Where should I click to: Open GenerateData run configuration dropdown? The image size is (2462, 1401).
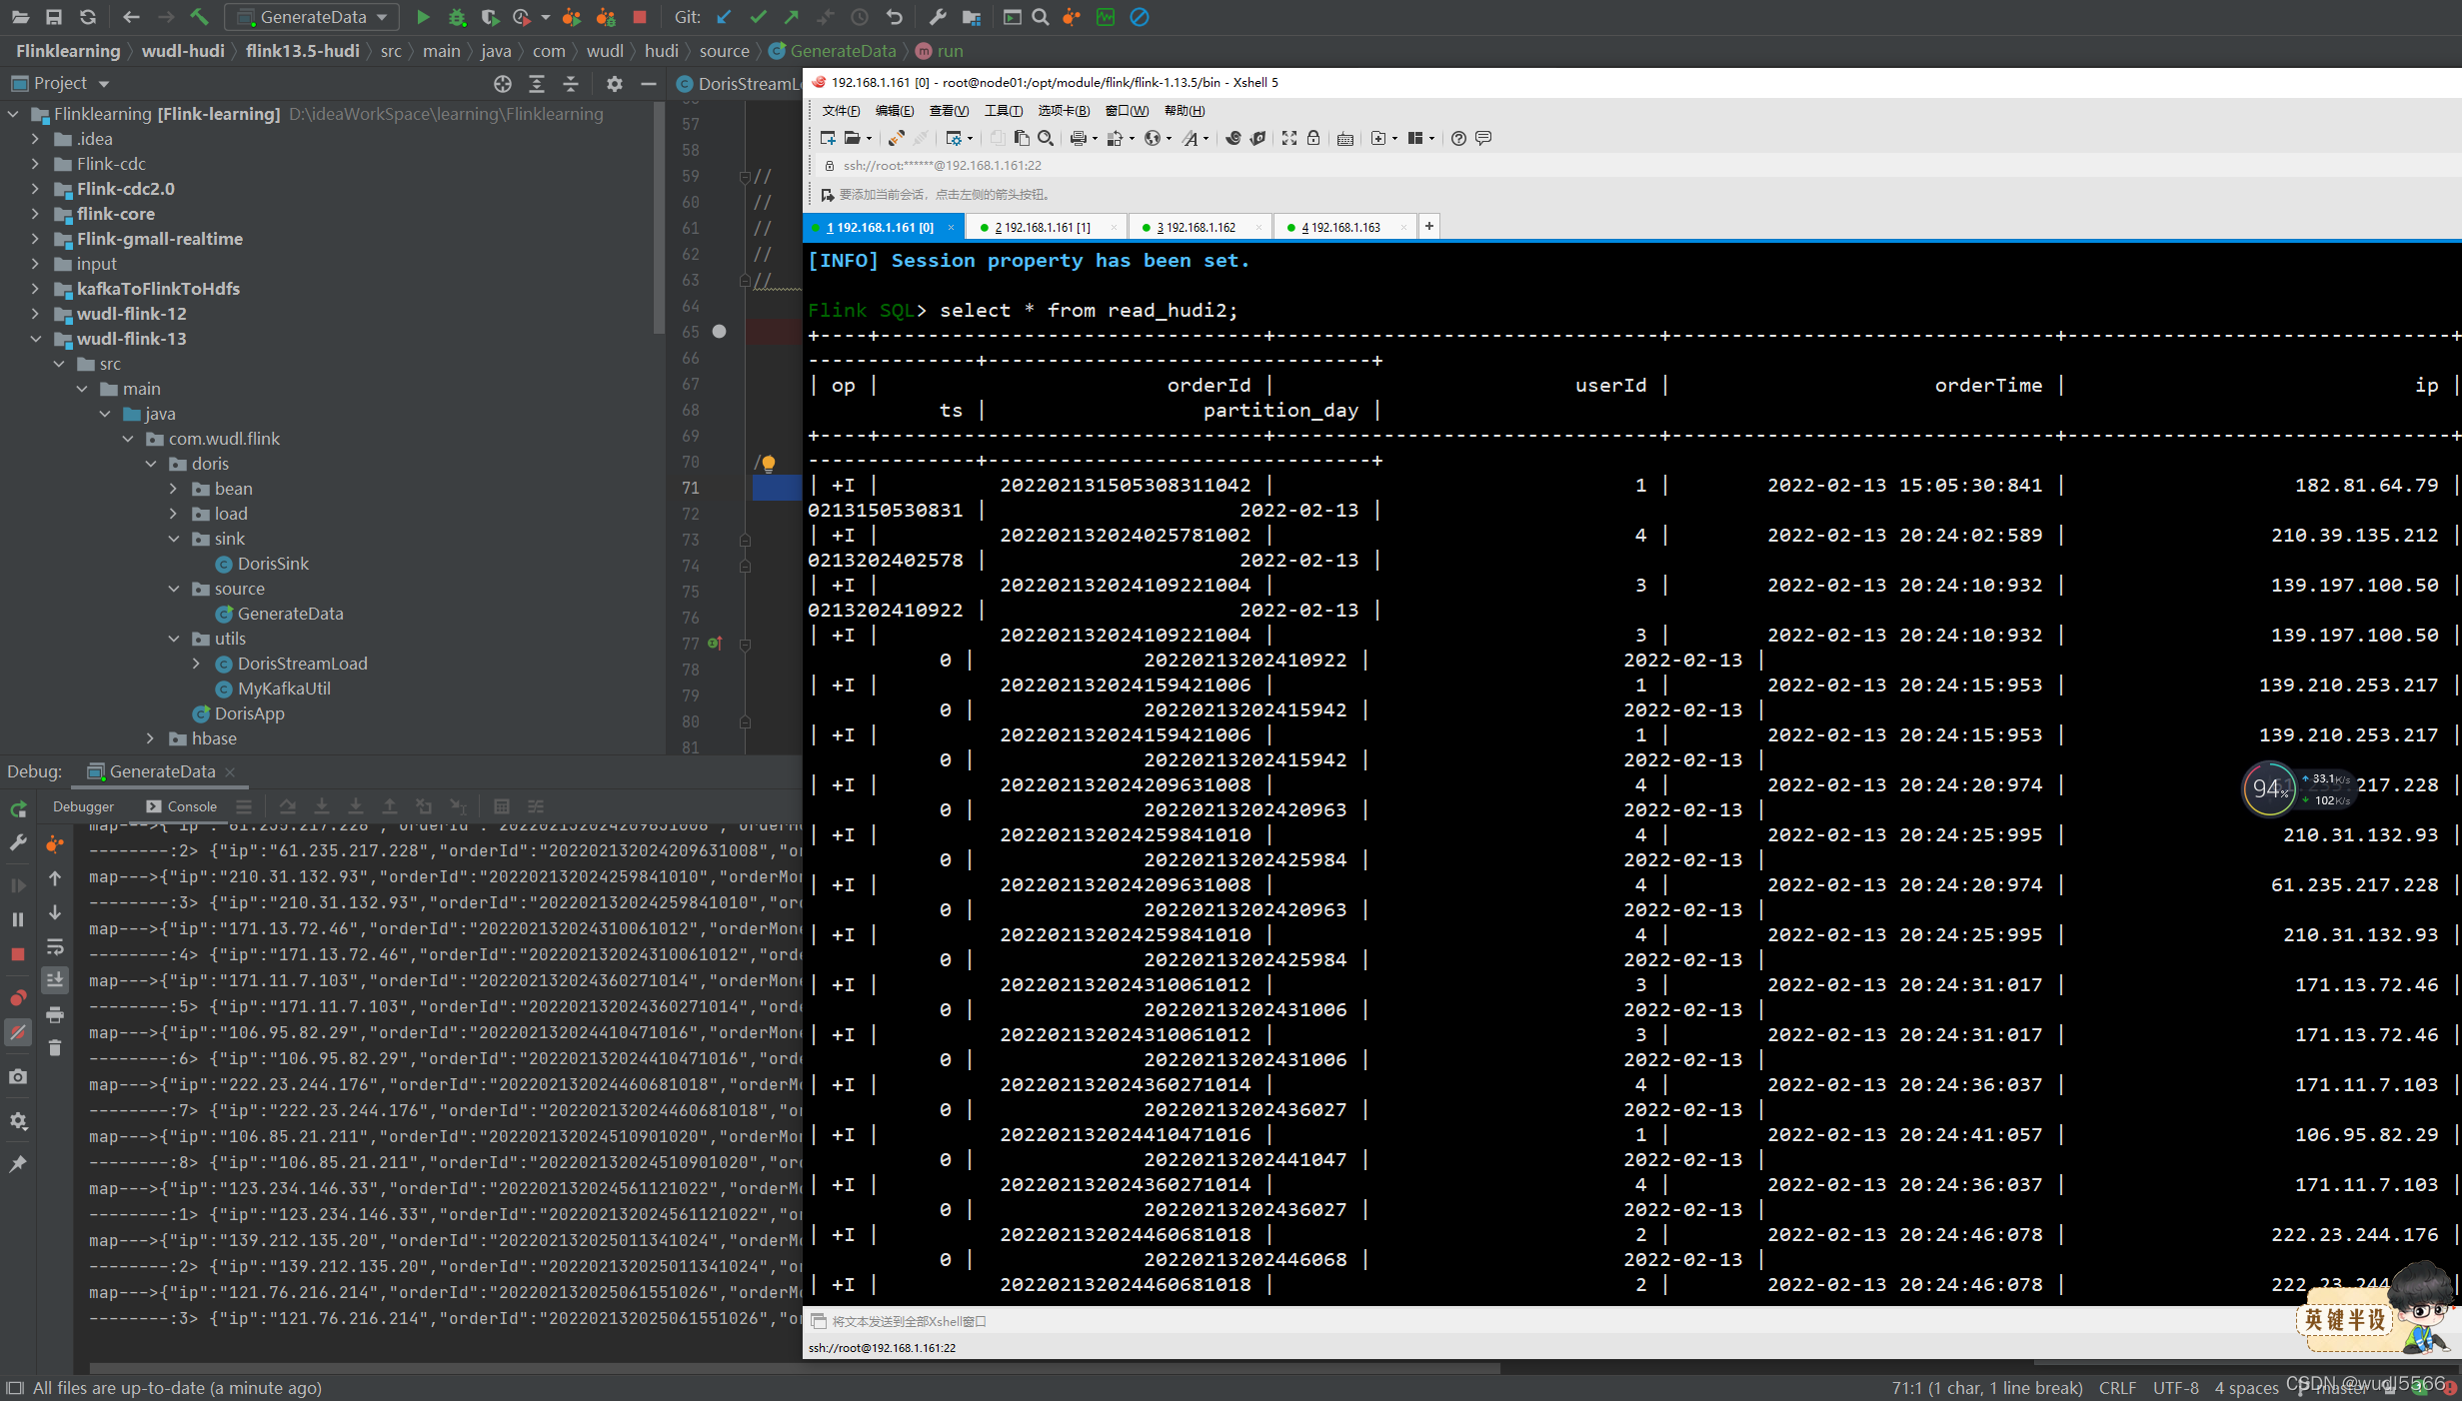click(x=312, y=17)
